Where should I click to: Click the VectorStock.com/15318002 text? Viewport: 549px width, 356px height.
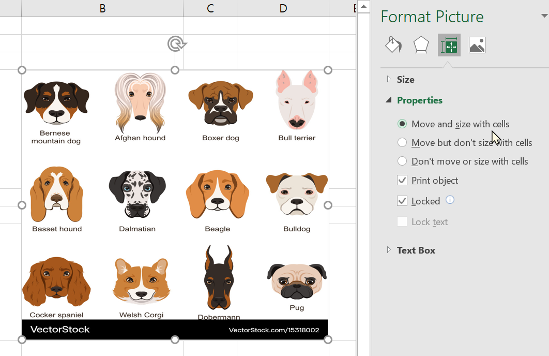274,330
